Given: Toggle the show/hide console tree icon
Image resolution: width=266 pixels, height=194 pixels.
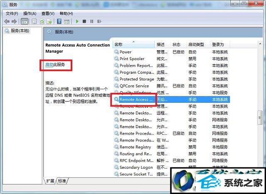Looking at the screenshot, I should point(25,22).
